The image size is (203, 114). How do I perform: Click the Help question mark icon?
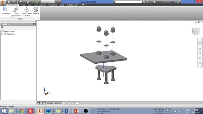click(x=178, y=2)
